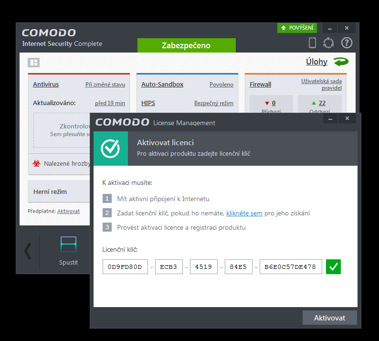Click the POVÝŠENÍ upgrade button
This screenshot has width=379, height=341.
(x=297, y=28)
